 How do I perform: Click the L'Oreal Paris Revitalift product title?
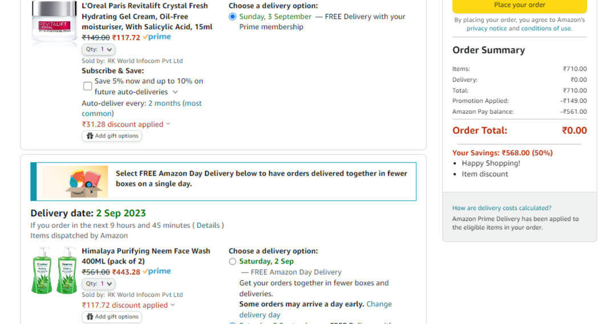coord(147,17)
